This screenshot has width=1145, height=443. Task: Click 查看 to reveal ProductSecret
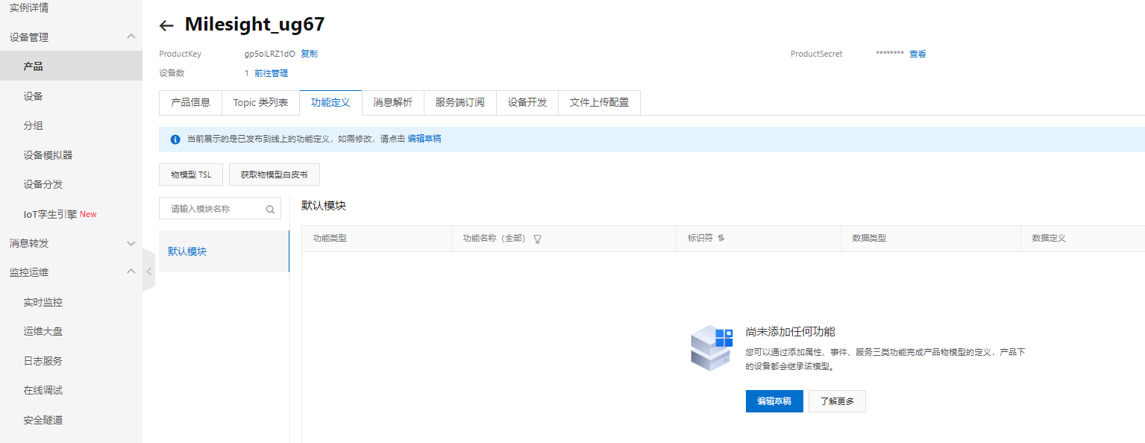point(917,54)
